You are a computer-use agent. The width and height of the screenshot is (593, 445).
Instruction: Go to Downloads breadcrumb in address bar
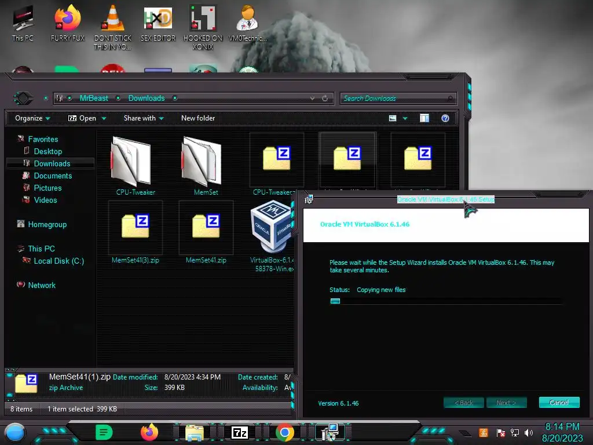(147, 99)
